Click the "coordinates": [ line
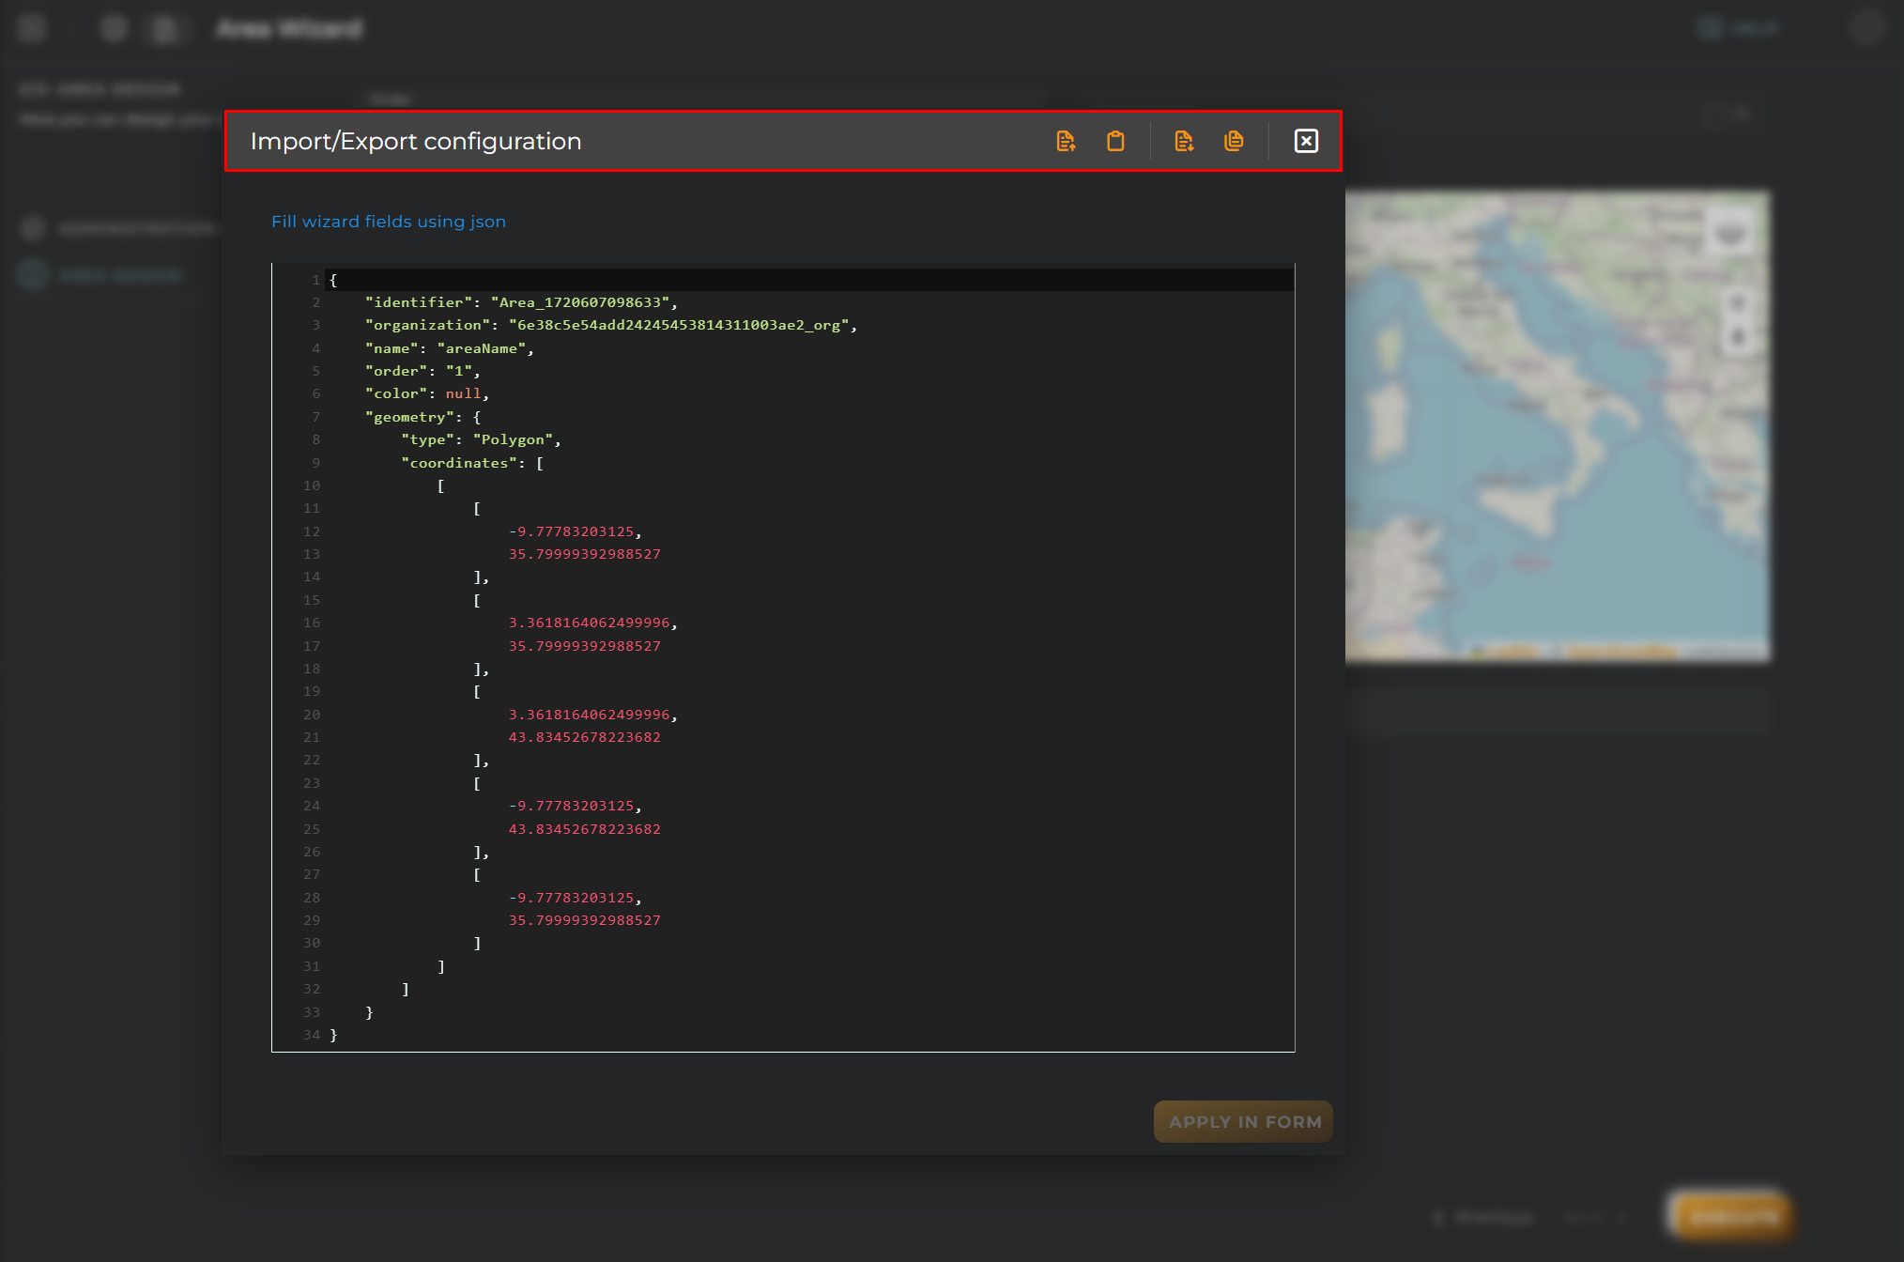 tap(472, 463)
